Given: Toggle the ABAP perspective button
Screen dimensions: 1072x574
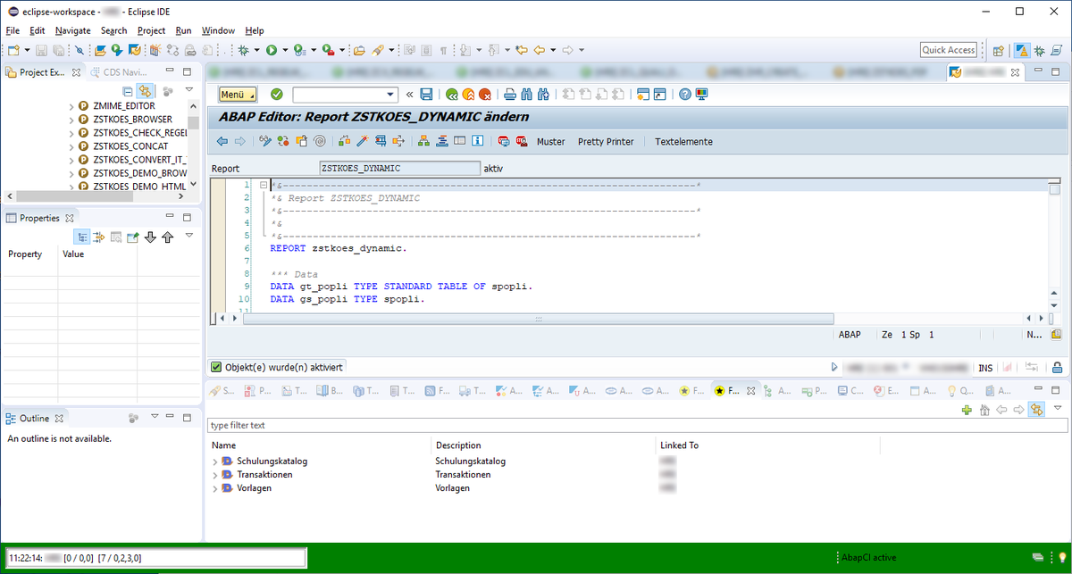Looking at the screenshot, I should pyautogui.click(x=1022, y=50).
